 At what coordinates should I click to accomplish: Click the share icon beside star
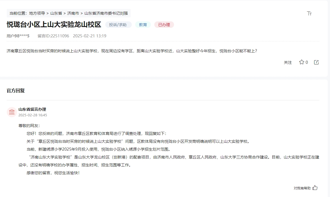(x=316, y=62)
